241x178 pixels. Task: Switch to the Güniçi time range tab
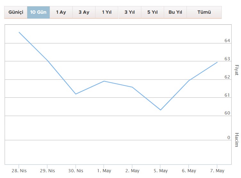(x=16, y=12)
